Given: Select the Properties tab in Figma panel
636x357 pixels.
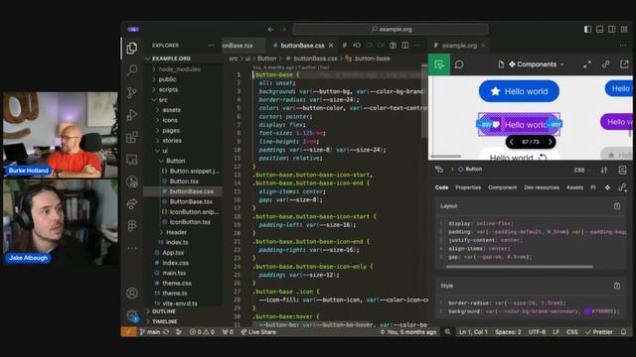Looking at the screenshot, I should point(468,187).
